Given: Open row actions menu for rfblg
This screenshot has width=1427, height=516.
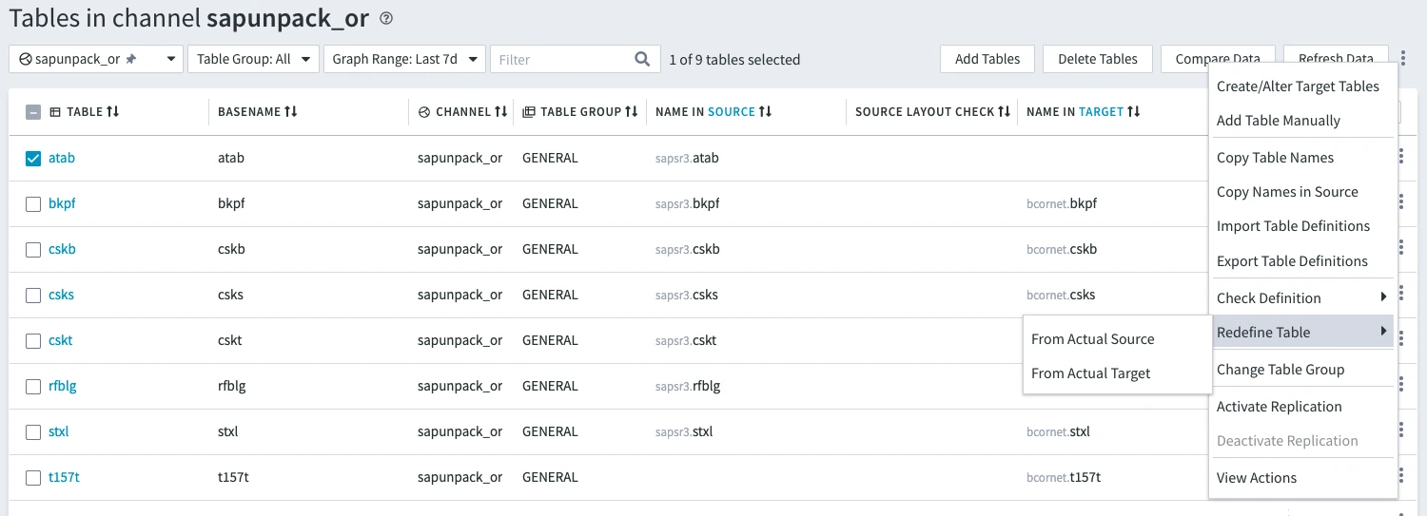Looking at the screenshot, I should (x=1401, y=386).
